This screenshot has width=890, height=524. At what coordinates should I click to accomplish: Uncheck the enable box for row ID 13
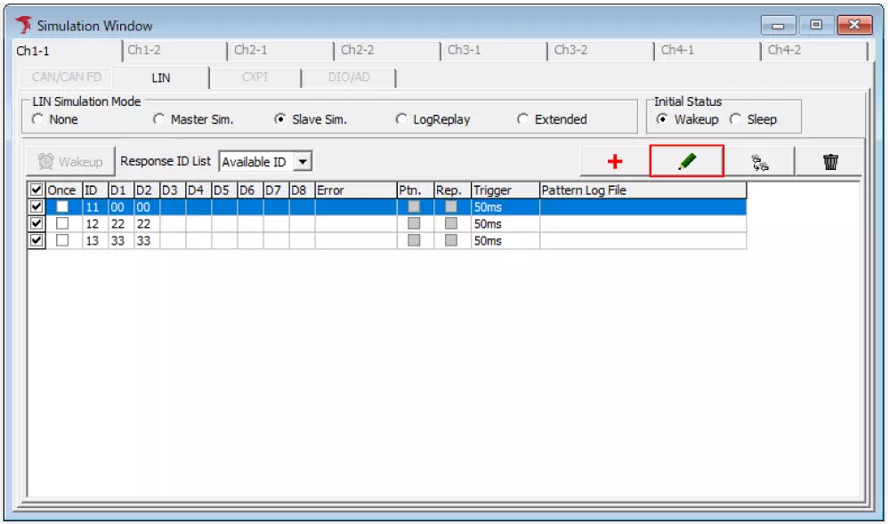pos(36,240)
